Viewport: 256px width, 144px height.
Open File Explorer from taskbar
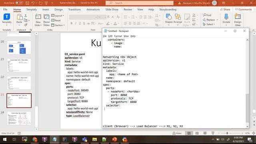coord(94,139)
